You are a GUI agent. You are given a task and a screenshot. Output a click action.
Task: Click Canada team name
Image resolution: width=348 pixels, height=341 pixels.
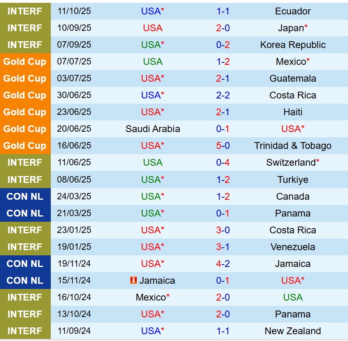point(293,197)
